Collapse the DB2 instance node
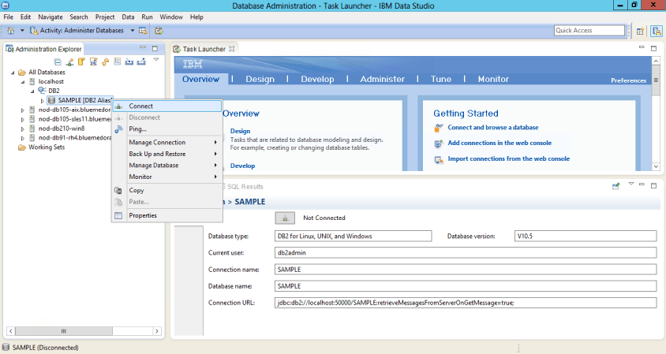The width and height of the screenshot is (666, 354). (32, 91)
